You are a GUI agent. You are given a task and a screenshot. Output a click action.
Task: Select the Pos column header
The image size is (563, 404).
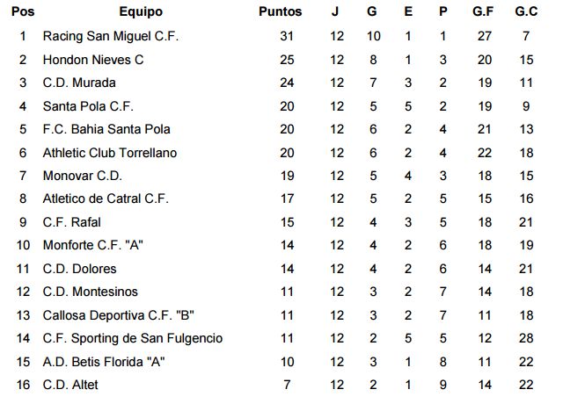point(23,12)
